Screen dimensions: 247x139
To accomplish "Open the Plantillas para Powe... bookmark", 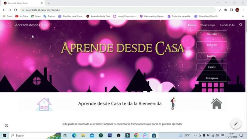I will [71, 16].
